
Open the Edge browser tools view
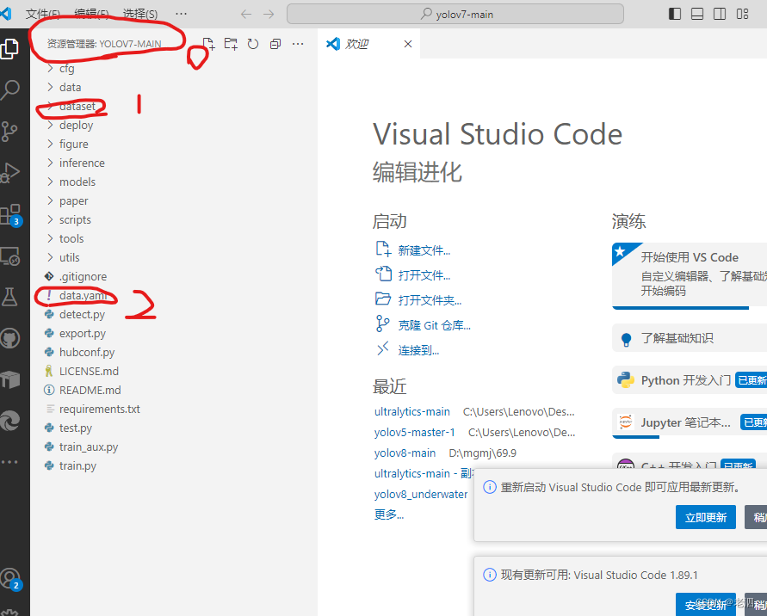point(9,421)
